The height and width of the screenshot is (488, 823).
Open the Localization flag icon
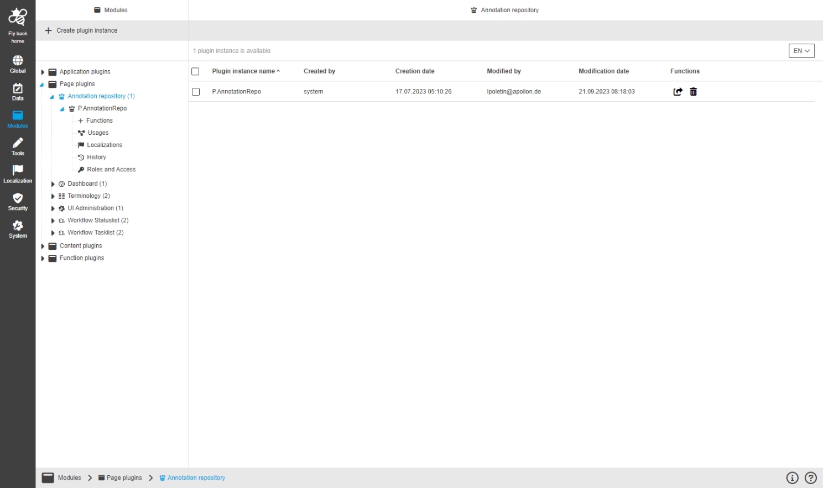point(18,170)
